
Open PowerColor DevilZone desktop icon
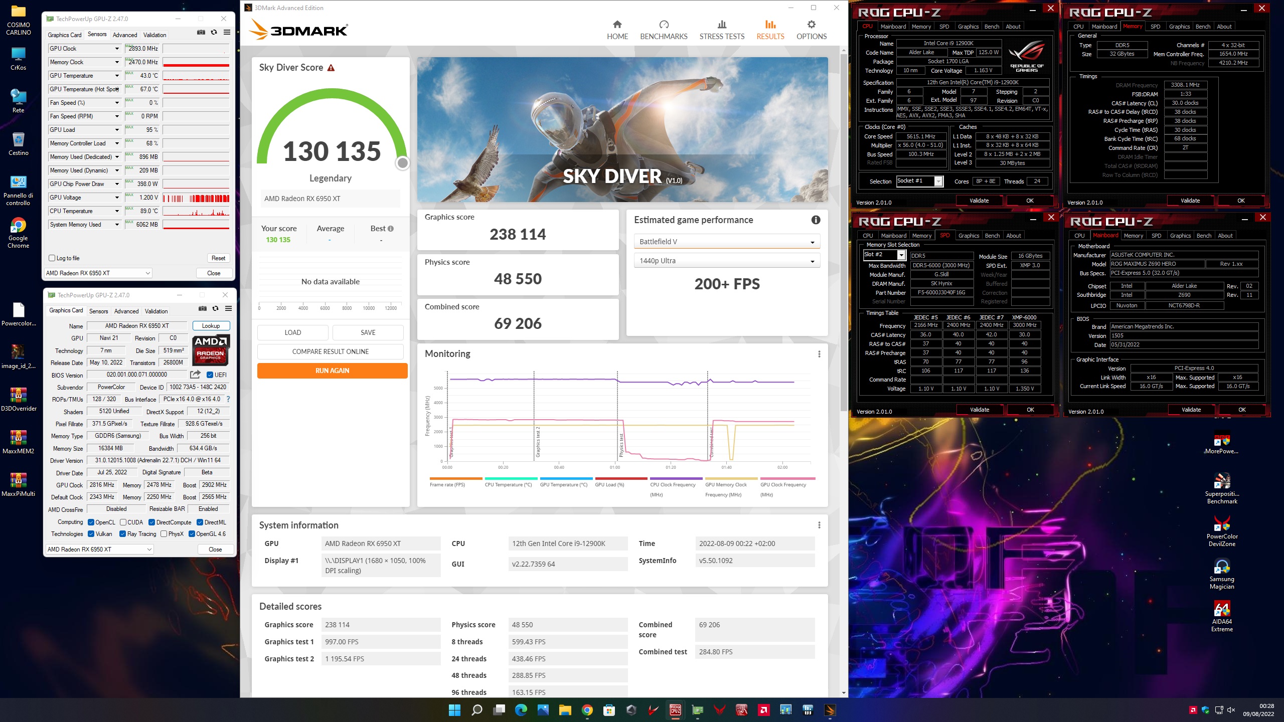(1222, 531)
